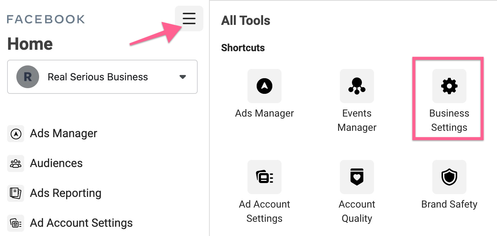The height and width of the screenshot is (236, 497).
Task: Click the Ads Reporting sidebar icon
Action: [16, 193]
